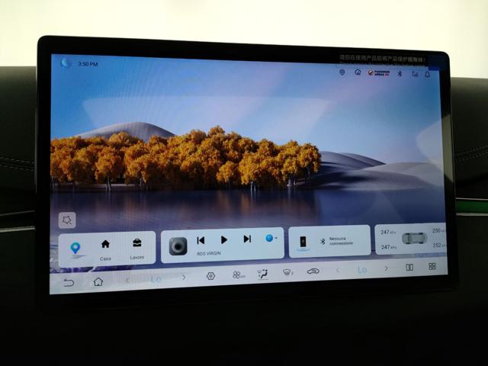Lower driver temperature with left arrow
The image size is (488, 366).
pyautogui.click(x=127, y=279)
